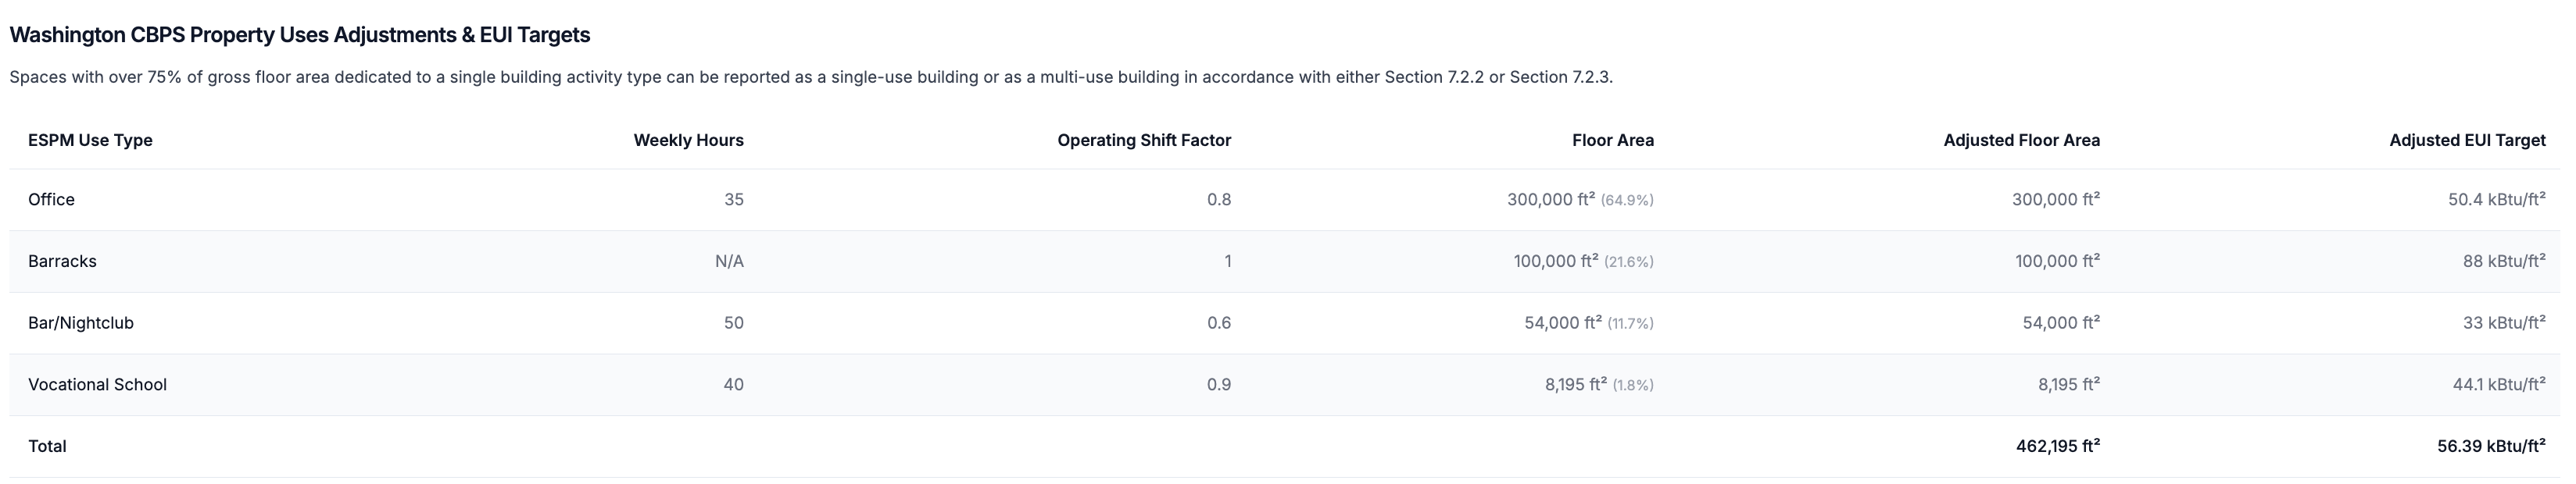
Task: Click Barracks EUI target 88 kBtu/ft²
Action: 2504,262
